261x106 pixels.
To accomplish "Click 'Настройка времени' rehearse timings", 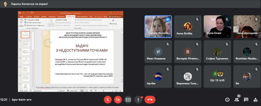I will coord(63,22).
